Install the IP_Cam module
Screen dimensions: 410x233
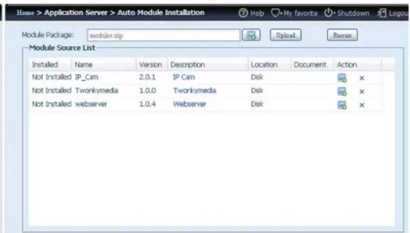342,78
